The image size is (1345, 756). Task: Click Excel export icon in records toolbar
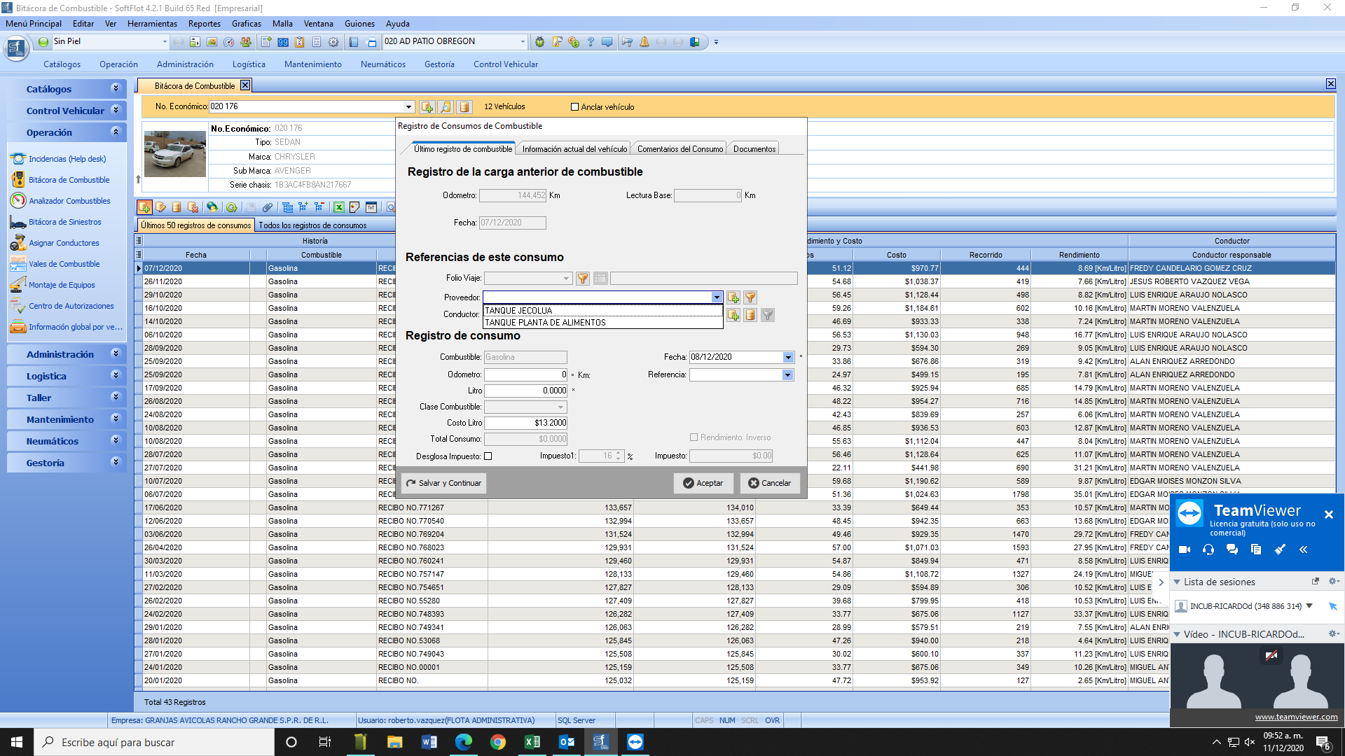point(338,207)
